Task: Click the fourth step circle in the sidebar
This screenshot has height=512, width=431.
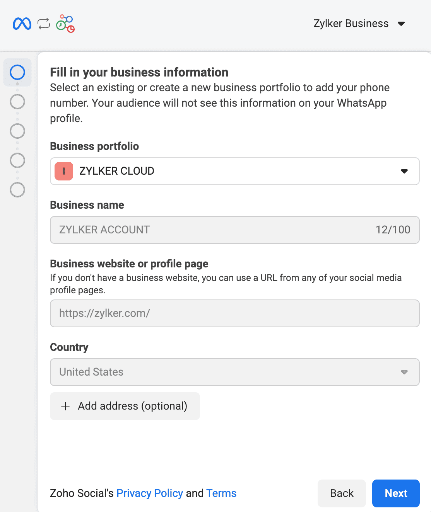Action: tap(17, 160)
